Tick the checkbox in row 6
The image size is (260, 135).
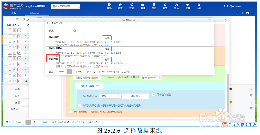5,58
